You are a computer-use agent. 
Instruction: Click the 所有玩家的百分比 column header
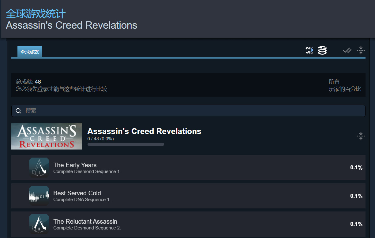345,85
